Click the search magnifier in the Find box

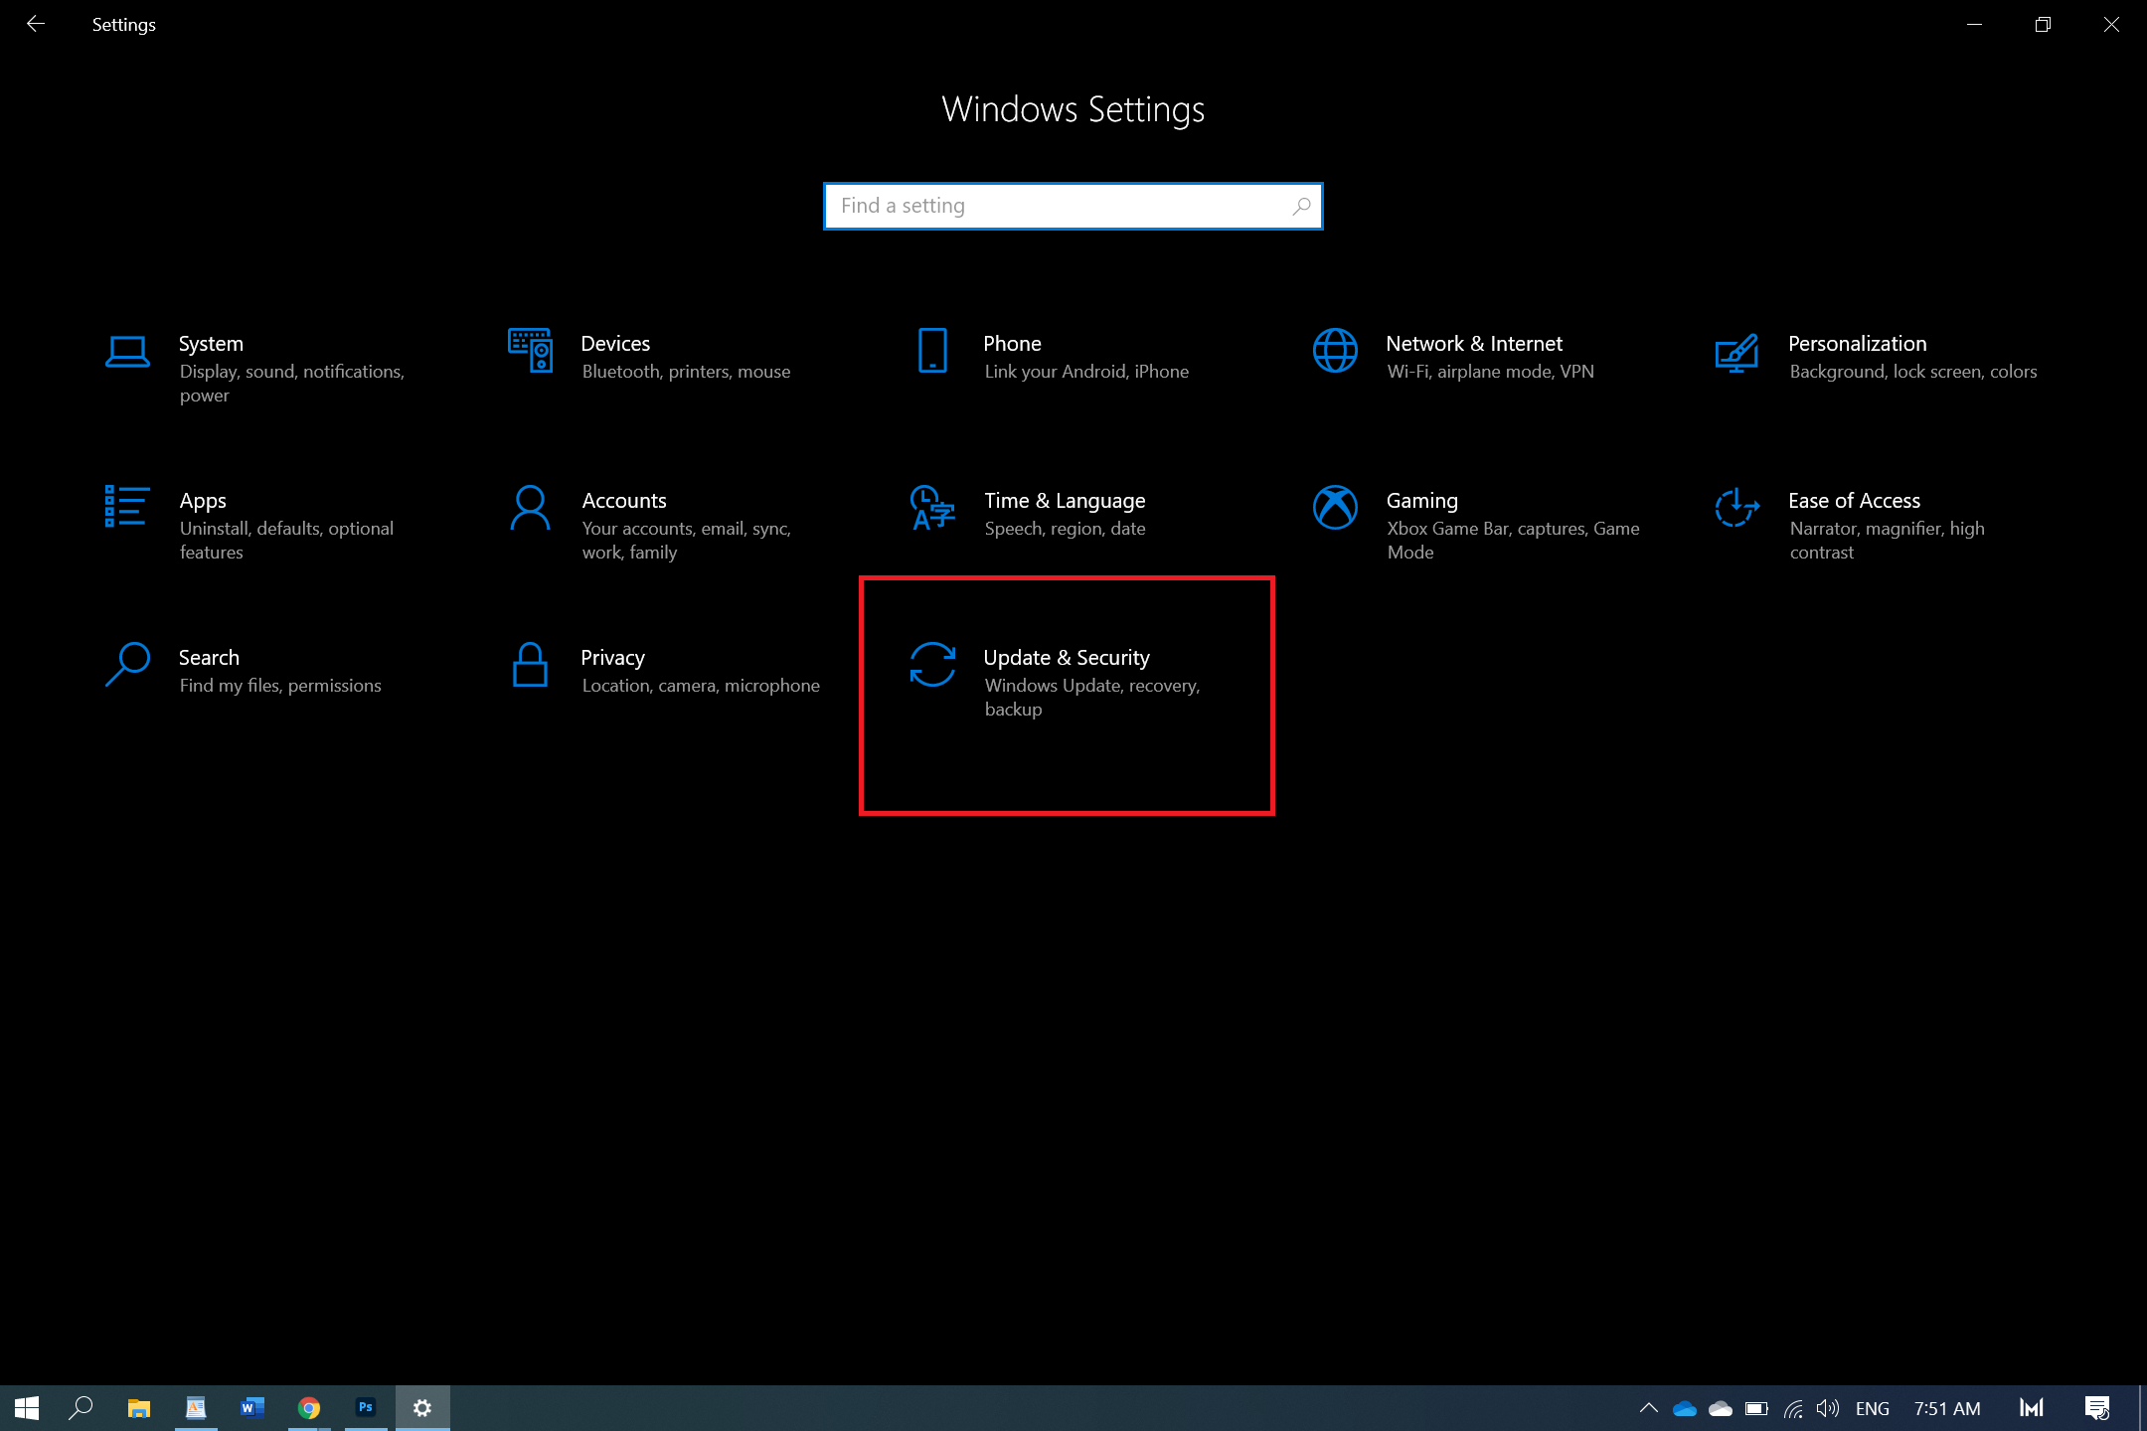pos(1301,206)
